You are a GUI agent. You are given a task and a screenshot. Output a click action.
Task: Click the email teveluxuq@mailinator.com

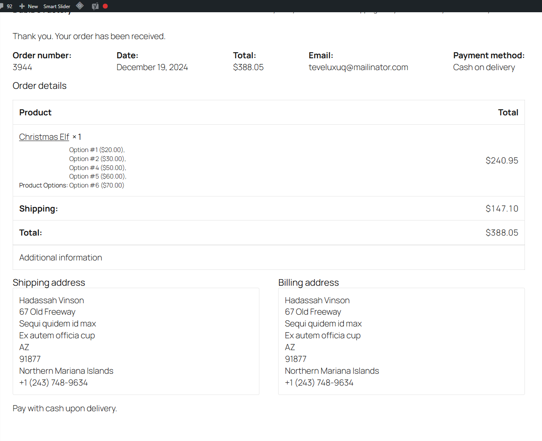point(358,67)
